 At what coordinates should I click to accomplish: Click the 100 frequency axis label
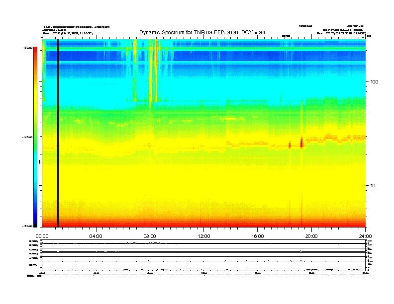click(374, 82)
